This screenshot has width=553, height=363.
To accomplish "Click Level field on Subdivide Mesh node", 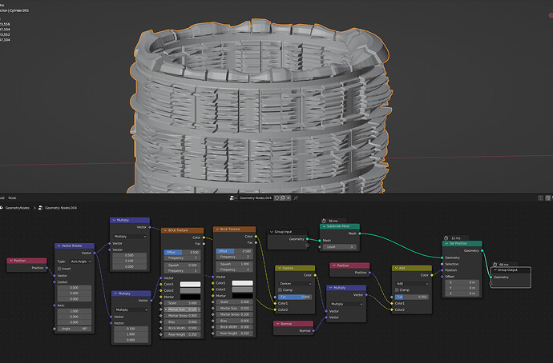I will 340,247.
